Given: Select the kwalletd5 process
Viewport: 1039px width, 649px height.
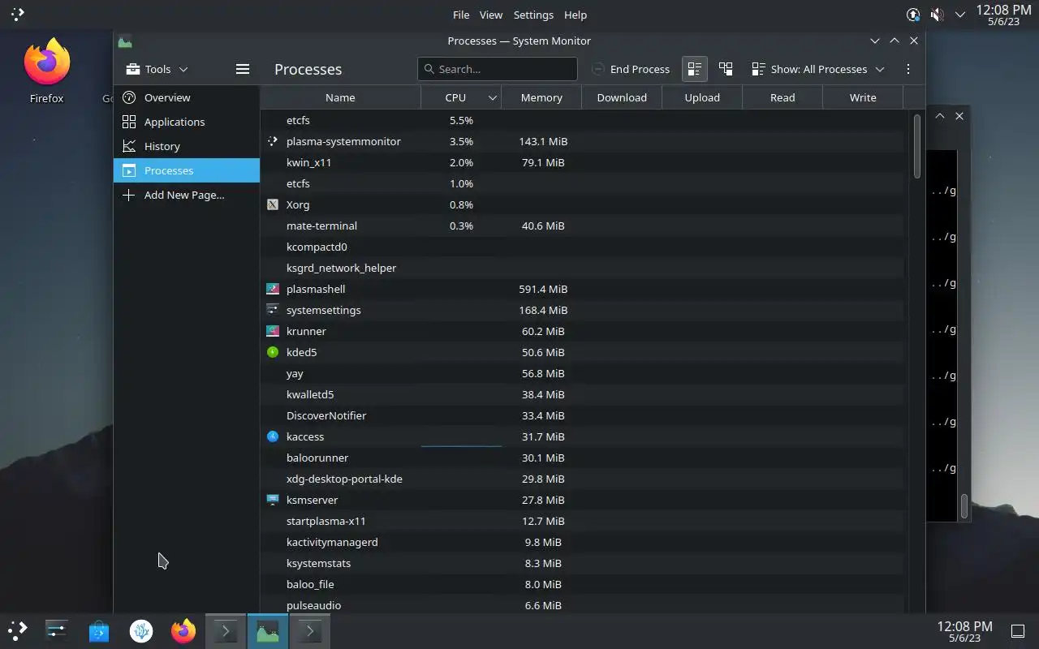Looking at the screenshot, I should [x=582, y=394].
